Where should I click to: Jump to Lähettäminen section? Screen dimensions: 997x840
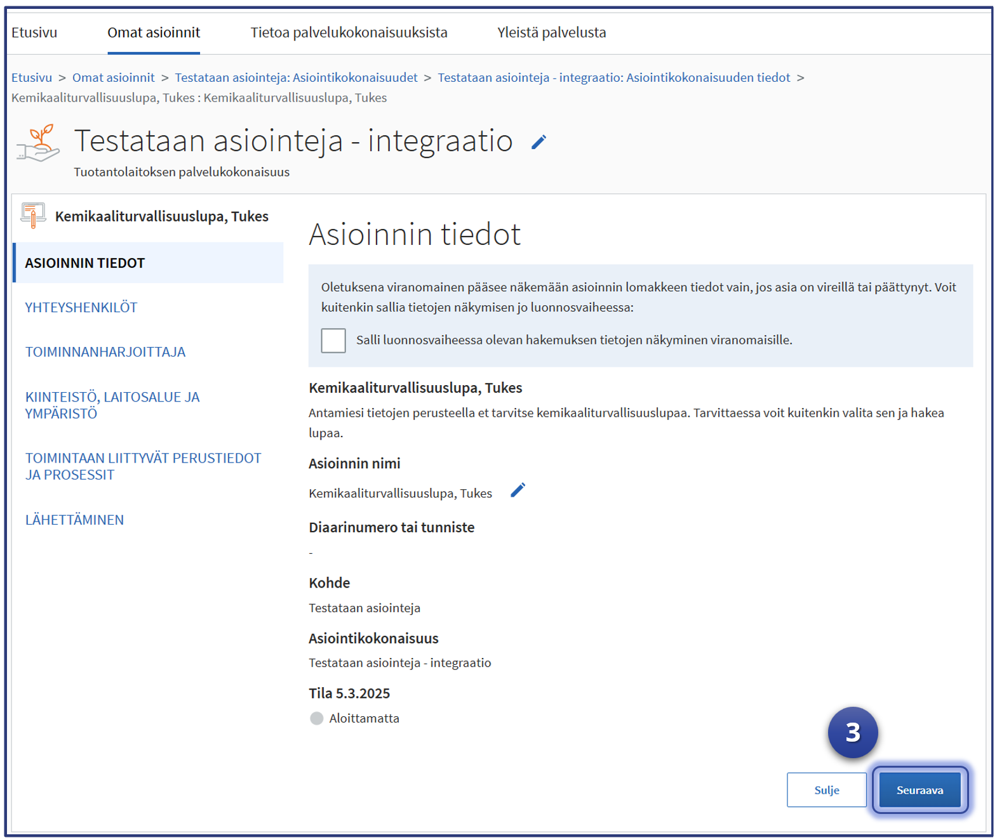[x=74, y=520]
